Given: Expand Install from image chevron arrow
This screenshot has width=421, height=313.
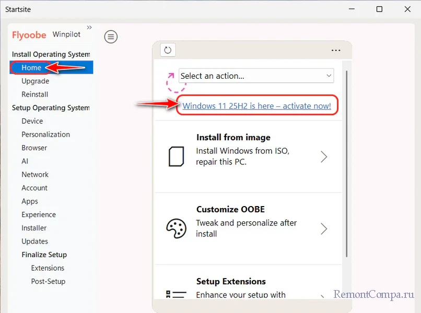Looking at the screenshot, I should (x=324, y=156).
